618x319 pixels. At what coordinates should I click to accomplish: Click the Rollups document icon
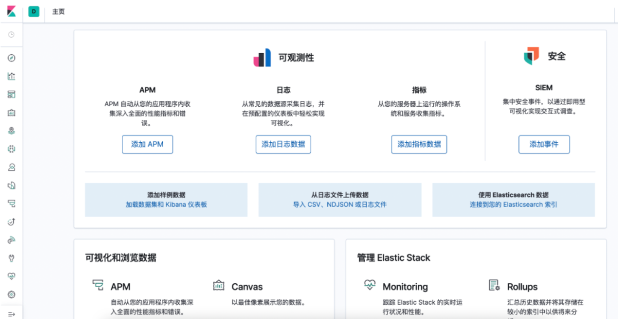tap(494, 285)
